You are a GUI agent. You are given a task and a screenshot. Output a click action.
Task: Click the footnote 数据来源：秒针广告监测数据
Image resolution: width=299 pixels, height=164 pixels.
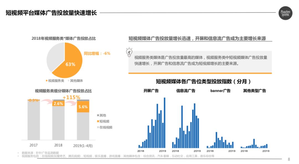pos(40,153)
